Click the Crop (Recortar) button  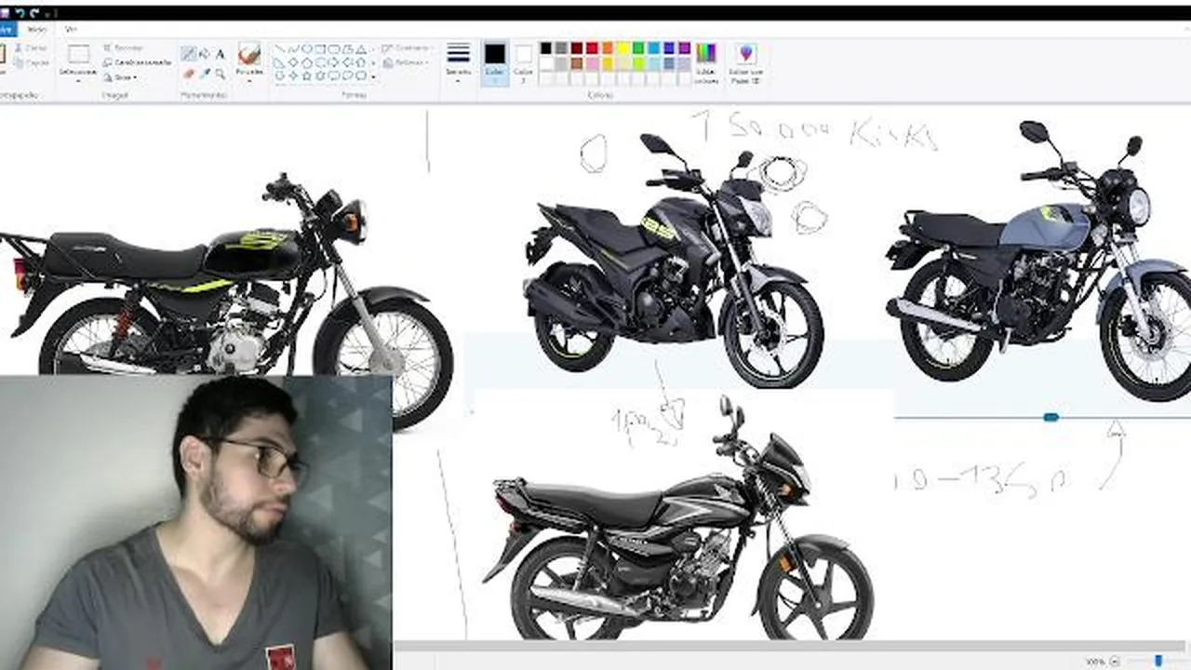point(125,47)
